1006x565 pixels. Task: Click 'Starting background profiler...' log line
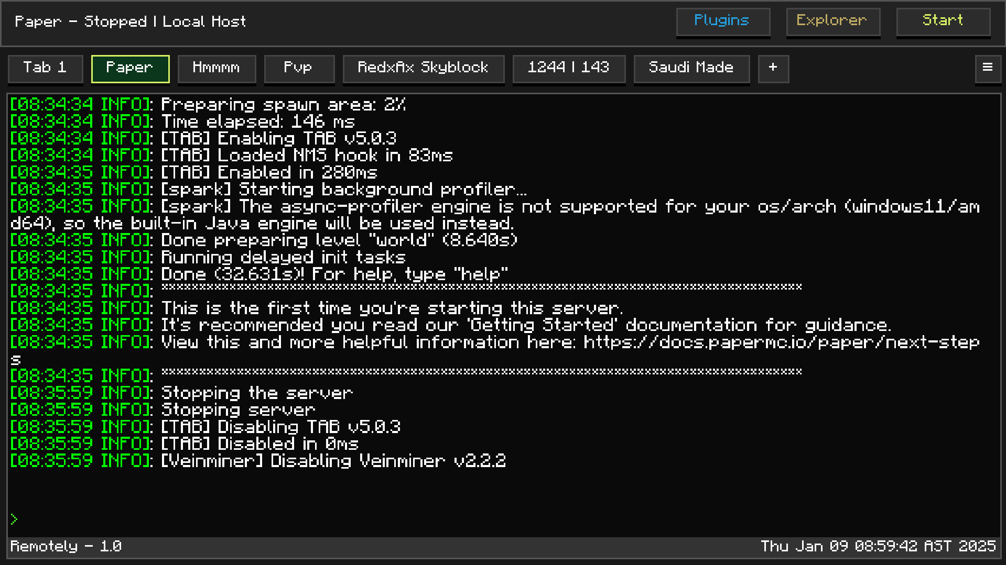click(x=268, y=189)
